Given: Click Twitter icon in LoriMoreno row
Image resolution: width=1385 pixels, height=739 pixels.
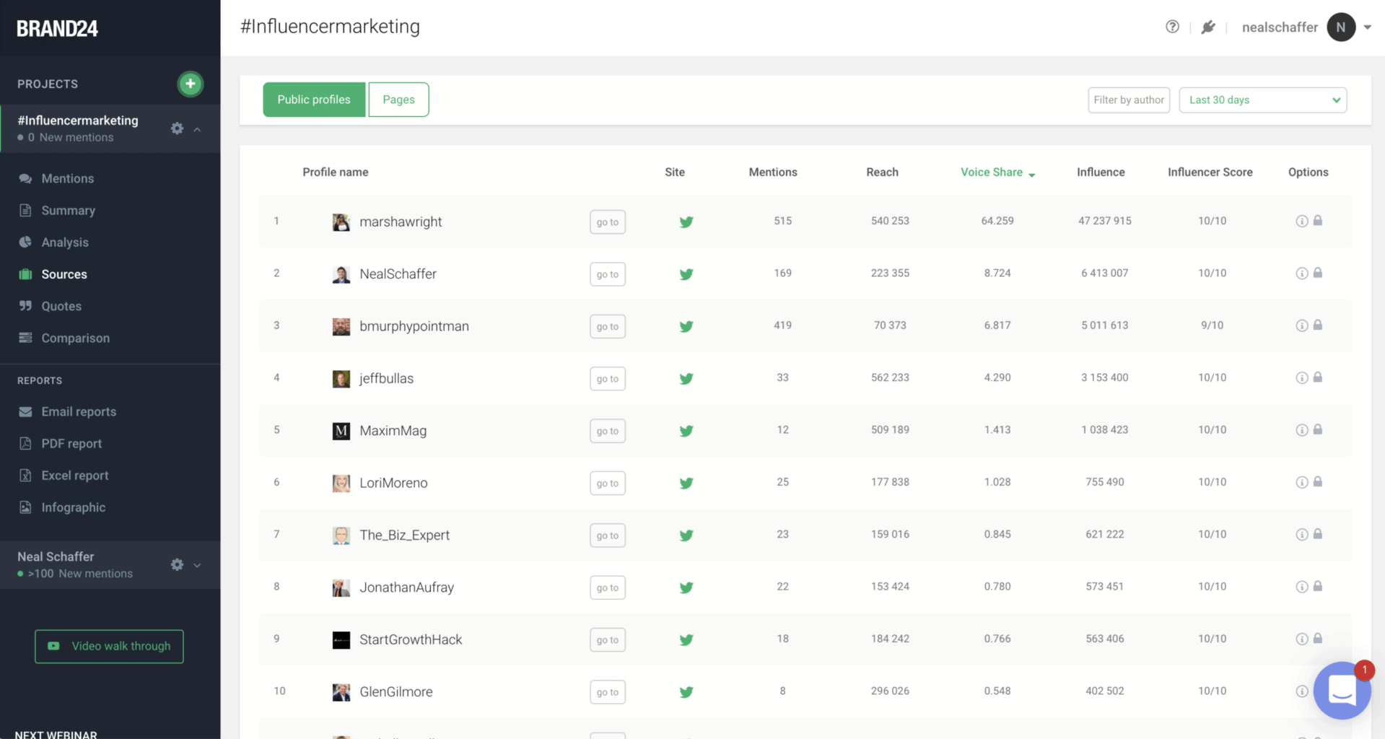Looking at the screenshot, I should 686,483.
